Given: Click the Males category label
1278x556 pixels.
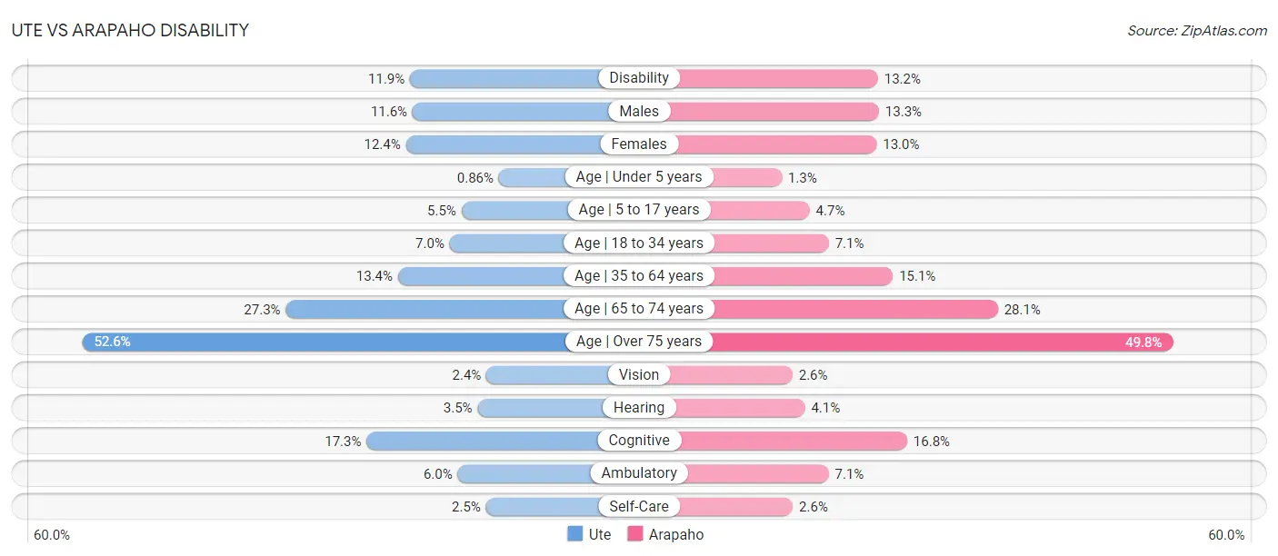Looking at the screenshot, I should pos(639,111).
